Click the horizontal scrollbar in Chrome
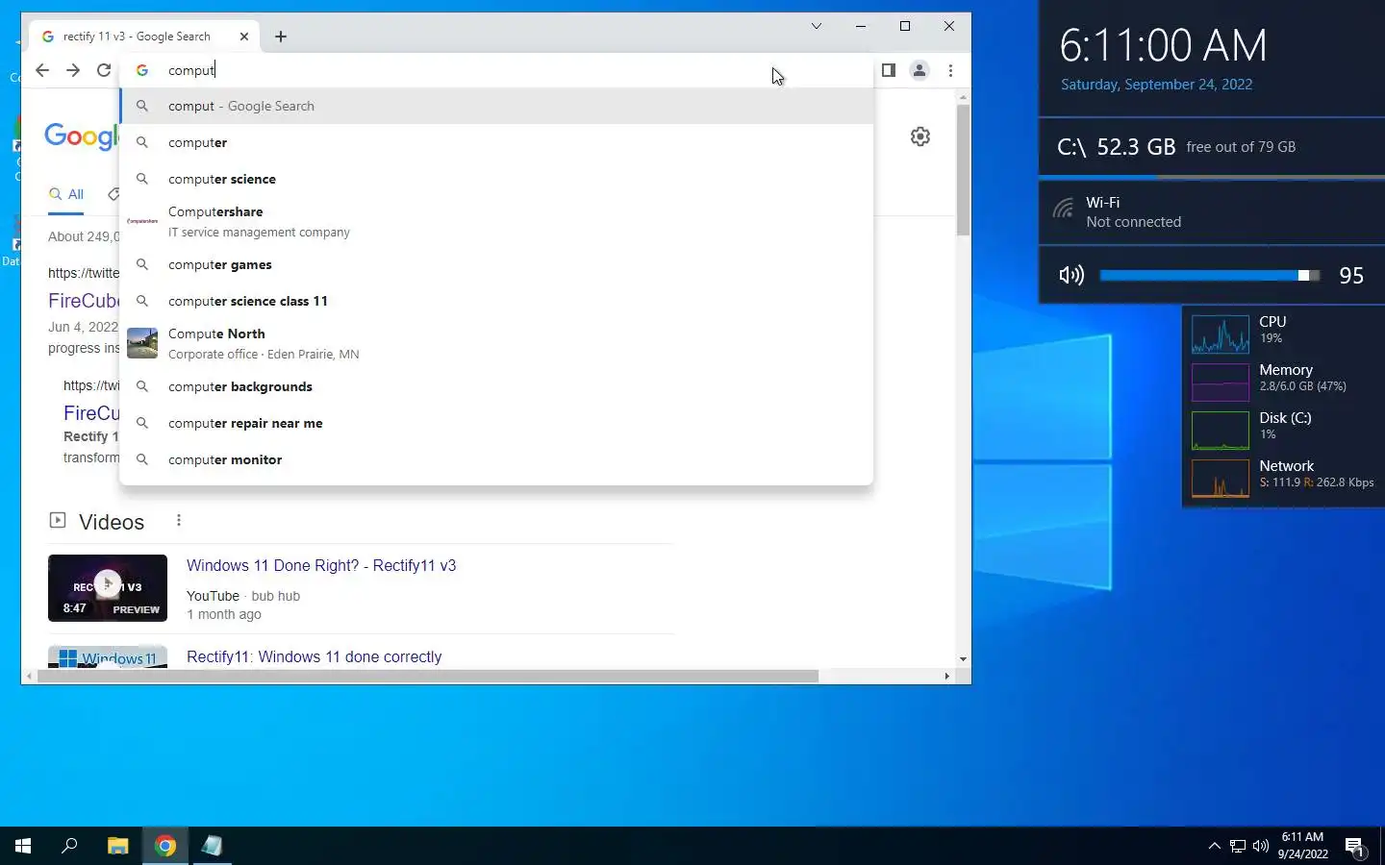Screen dimensions: 1385x865 (x=427, y=677)
